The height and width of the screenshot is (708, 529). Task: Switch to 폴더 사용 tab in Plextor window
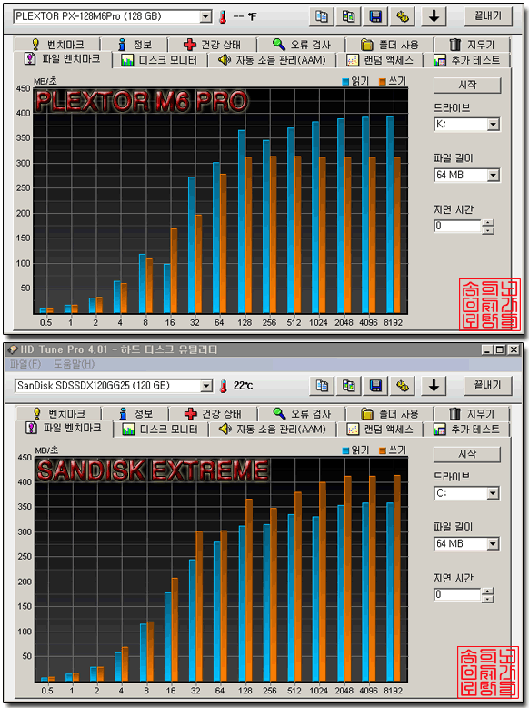point(390,45)
